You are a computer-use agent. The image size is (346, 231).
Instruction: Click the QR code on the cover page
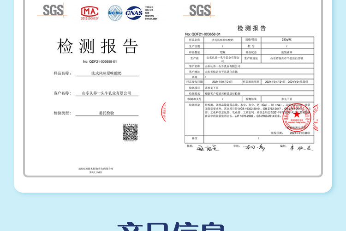tap(130, 132)
